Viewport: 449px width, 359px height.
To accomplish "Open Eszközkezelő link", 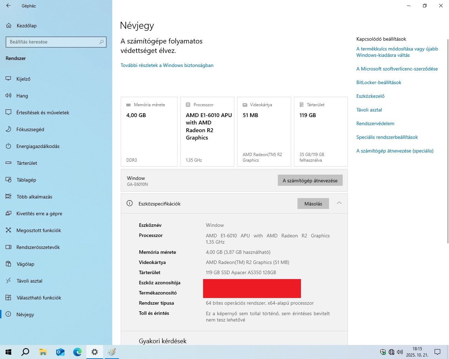I will 370,96.
